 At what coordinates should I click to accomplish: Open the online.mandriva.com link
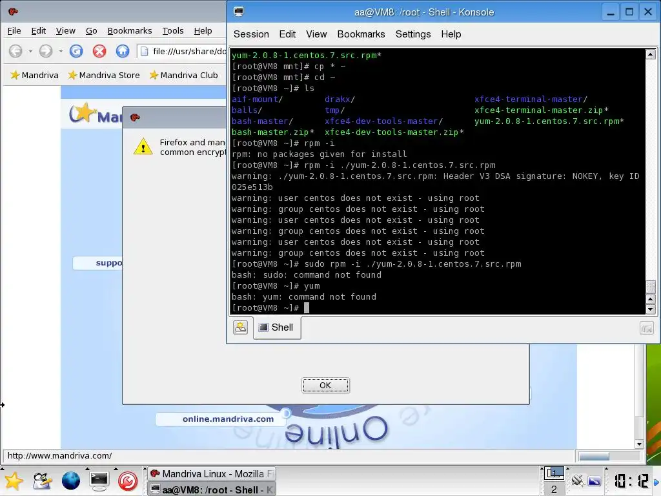pyautogui.click(x=228, y=418)
